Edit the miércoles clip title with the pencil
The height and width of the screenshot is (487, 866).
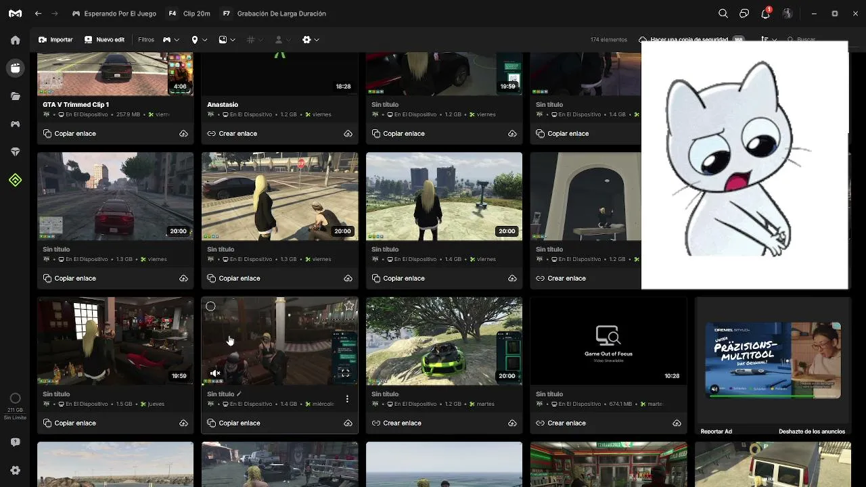[239, 394]
